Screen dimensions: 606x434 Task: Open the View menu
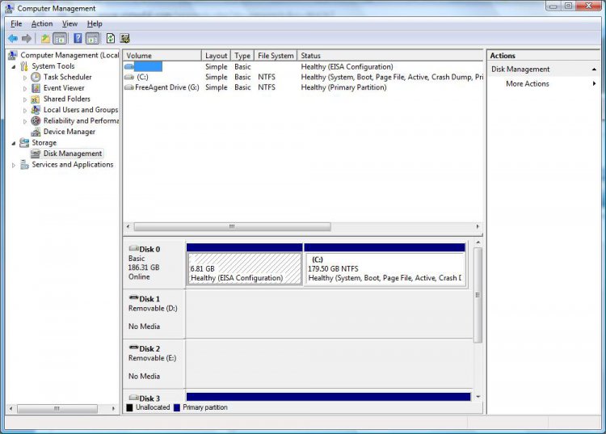click(69, 24)
